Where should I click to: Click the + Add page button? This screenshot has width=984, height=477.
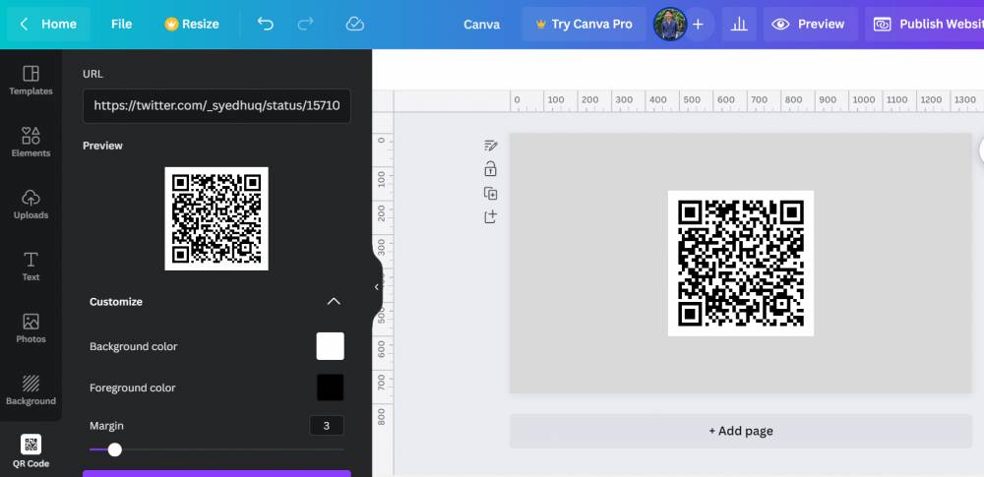click(741, 431)
